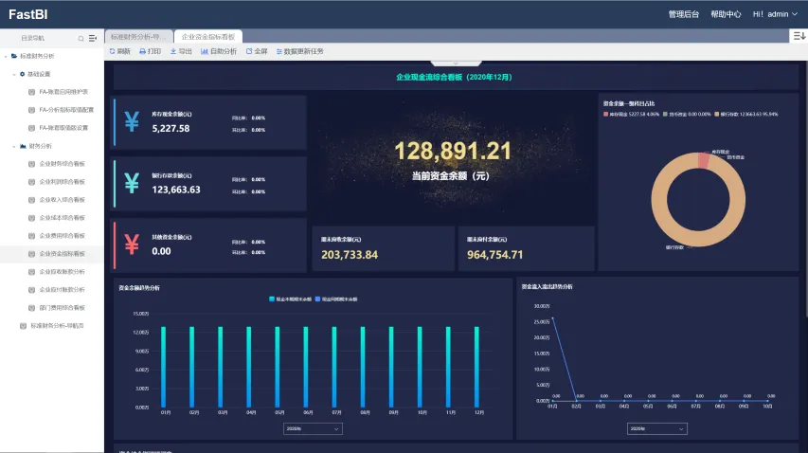Click the 203,733.84 receivables balance value
The width and height of the screenshot is (808, 453).
(350, 255)
